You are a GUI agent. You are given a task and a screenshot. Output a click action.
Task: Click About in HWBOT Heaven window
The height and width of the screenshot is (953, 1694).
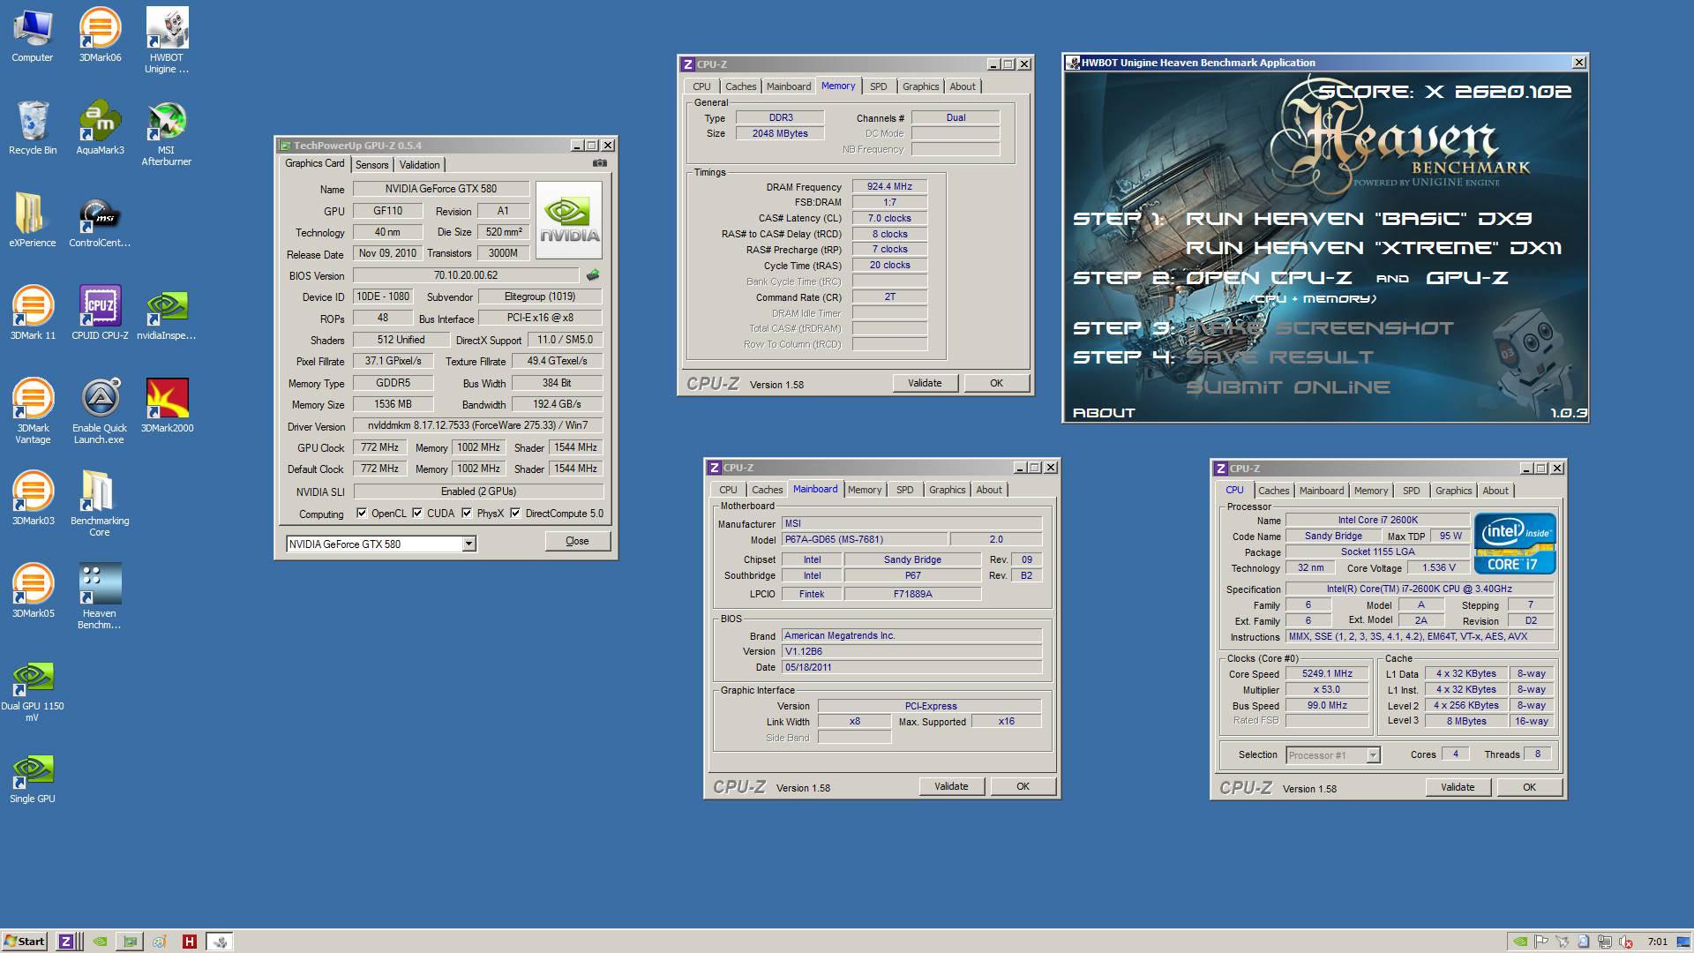(1104, 413)
